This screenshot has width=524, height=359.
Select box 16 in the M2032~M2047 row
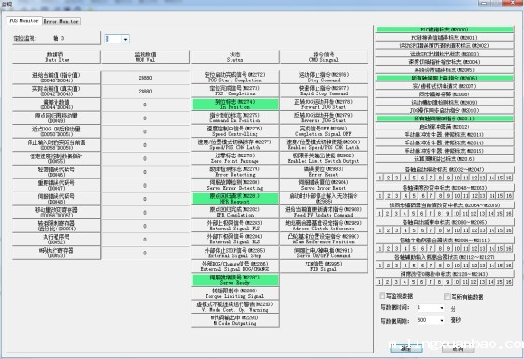click(x=509, y=178)
